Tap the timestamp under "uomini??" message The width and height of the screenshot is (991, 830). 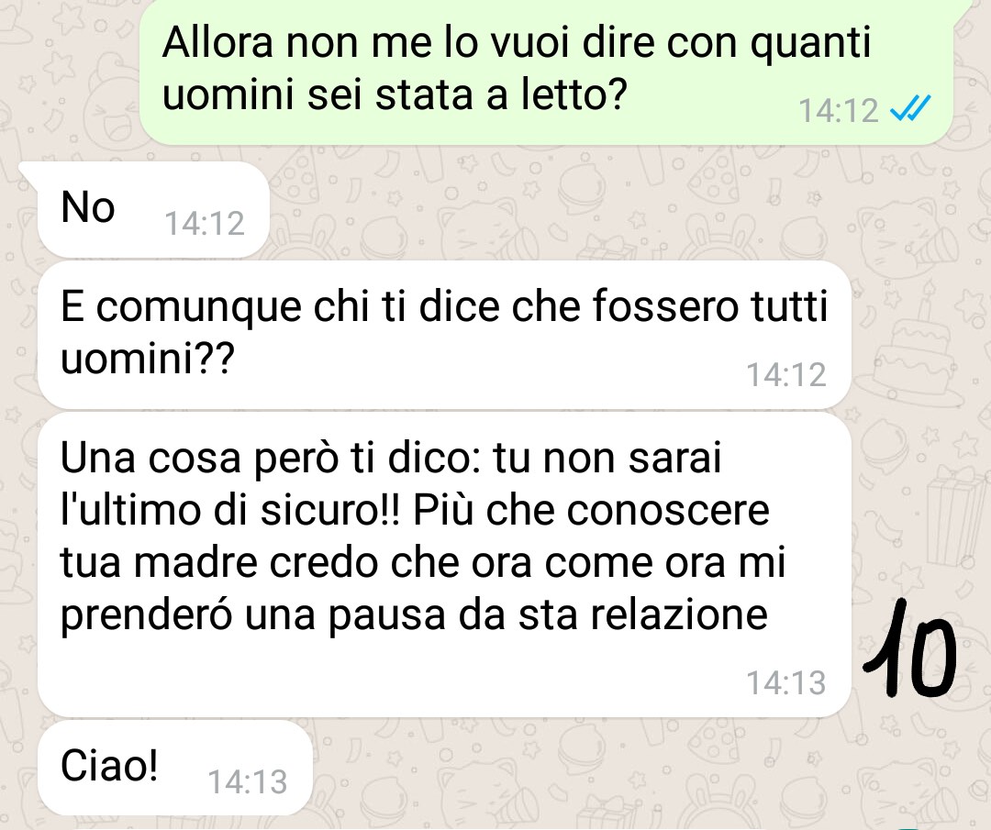click(786, 374)
